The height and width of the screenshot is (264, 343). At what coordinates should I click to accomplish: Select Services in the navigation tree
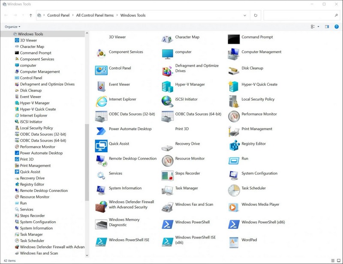[x=27, y=210]
